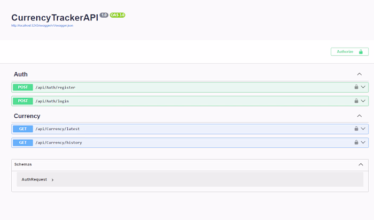Image resolution: width=374 pixels, height=220 pixels.
Task: Expand the /api/Currency/history operation chevron
Action: point(363,142)
